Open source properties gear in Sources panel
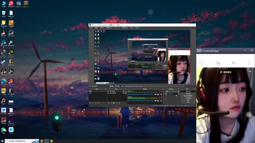The width and height of the screenshot is (255, 143). (x=114, y=103)
